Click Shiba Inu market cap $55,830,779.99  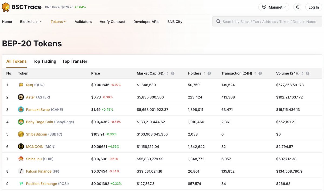[x=150, y=159]
